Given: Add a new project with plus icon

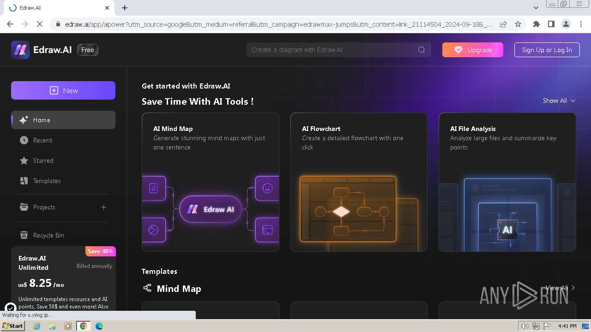Looking at the screenshot, I should click(103, 207).
